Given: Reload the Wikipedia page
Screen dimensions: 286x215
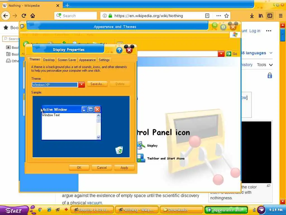Looking at the screenshot, I should (x=24, y=16).
